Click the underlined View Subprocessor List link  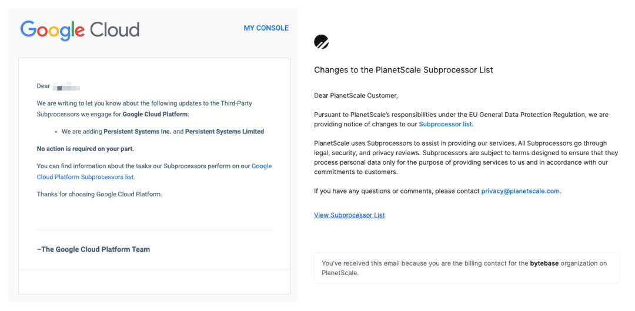[349, 215]
